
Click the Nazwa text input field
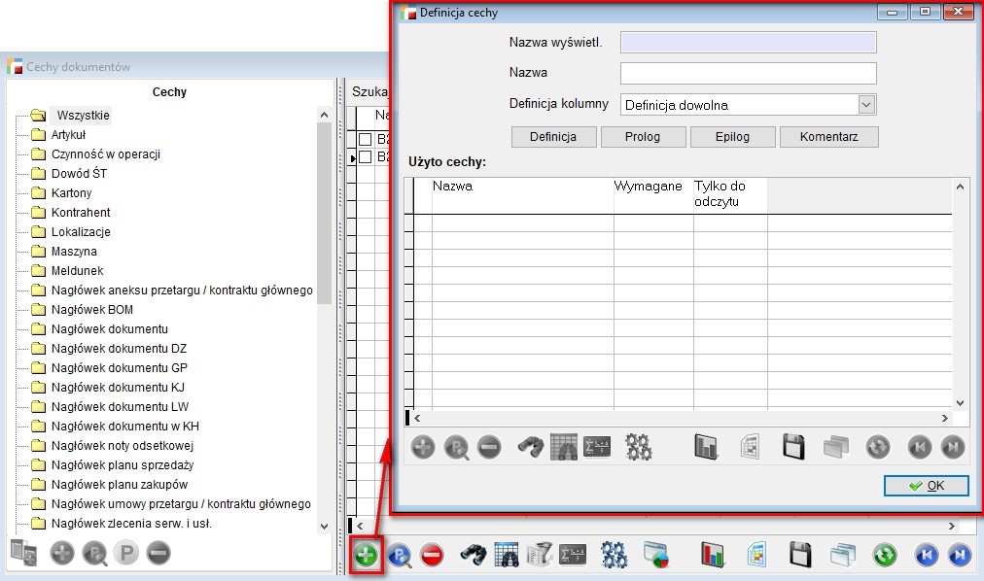click(x=748, y=73)
